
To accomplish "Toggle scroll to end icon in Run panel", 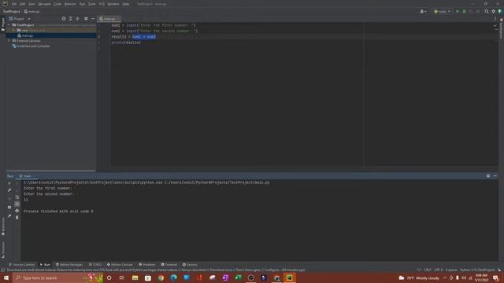I will (17, 204).
